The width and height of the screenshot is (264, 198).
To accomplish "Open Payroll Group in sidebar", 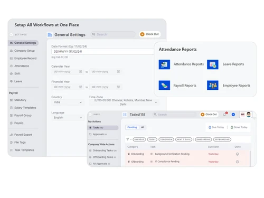I will click(x=23, y=115).
